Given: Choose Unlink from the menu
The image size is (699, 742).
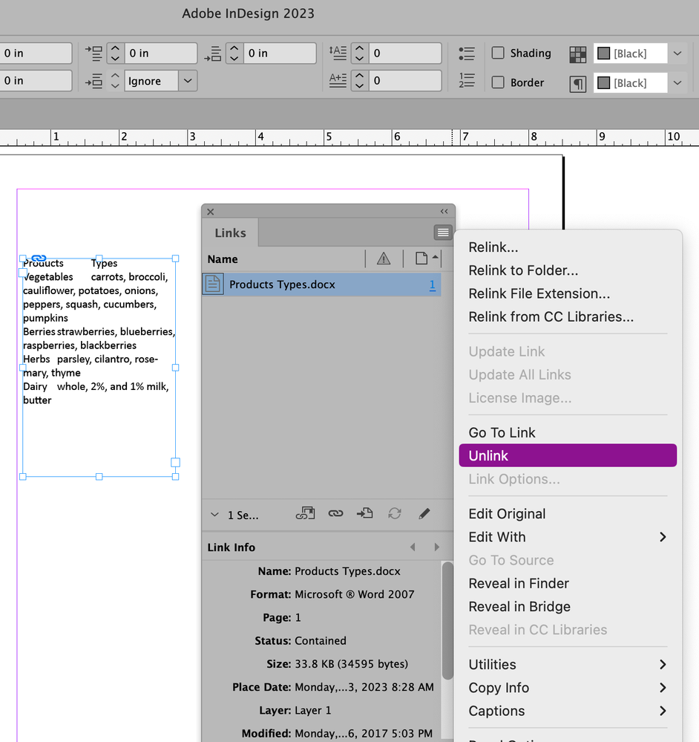Looking at the screenshot, I should (x=568, y=455).
